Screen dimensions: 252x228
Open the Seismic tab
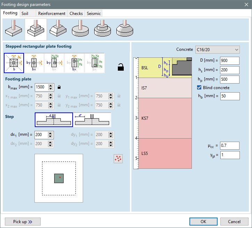(94, 14)
